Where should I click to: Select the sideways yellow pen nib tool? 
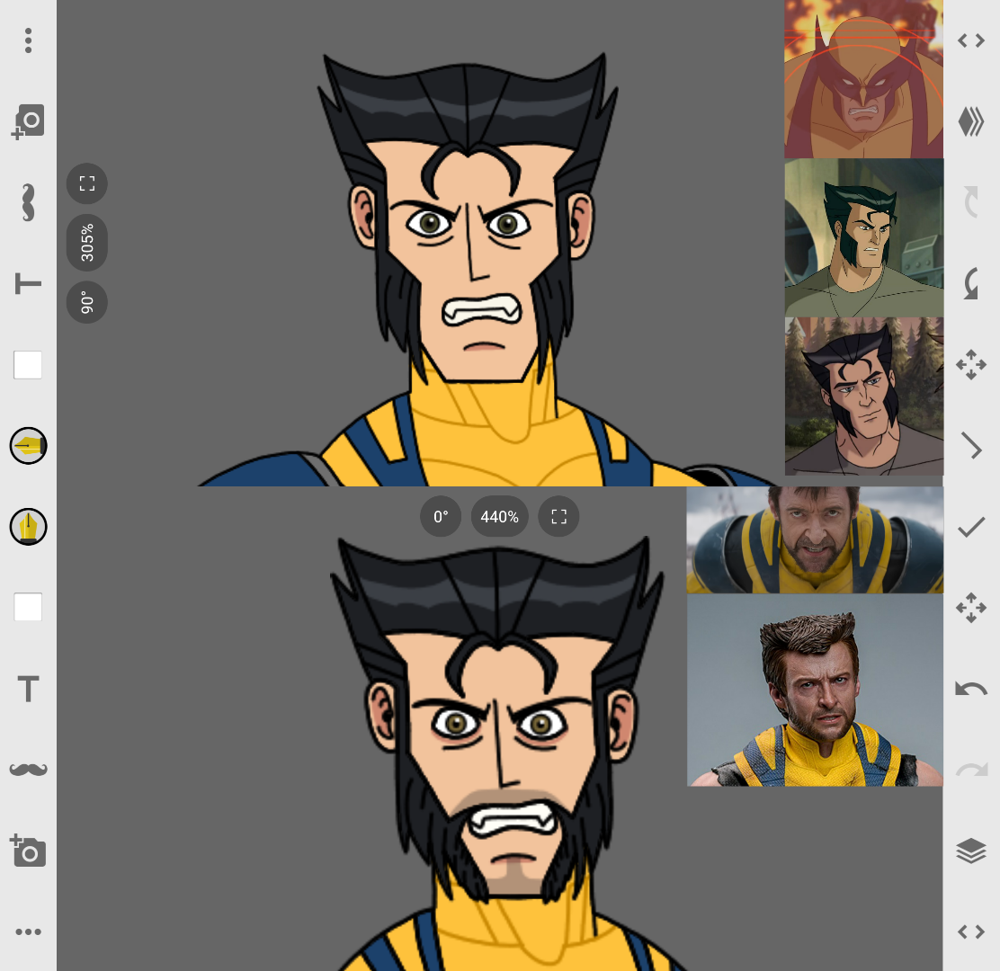click(28, 446)
